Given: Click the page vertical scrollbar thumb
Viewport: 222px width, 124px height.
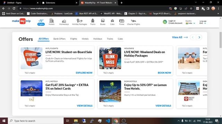Looking at the screenshot, I should [x=221, y=40].
